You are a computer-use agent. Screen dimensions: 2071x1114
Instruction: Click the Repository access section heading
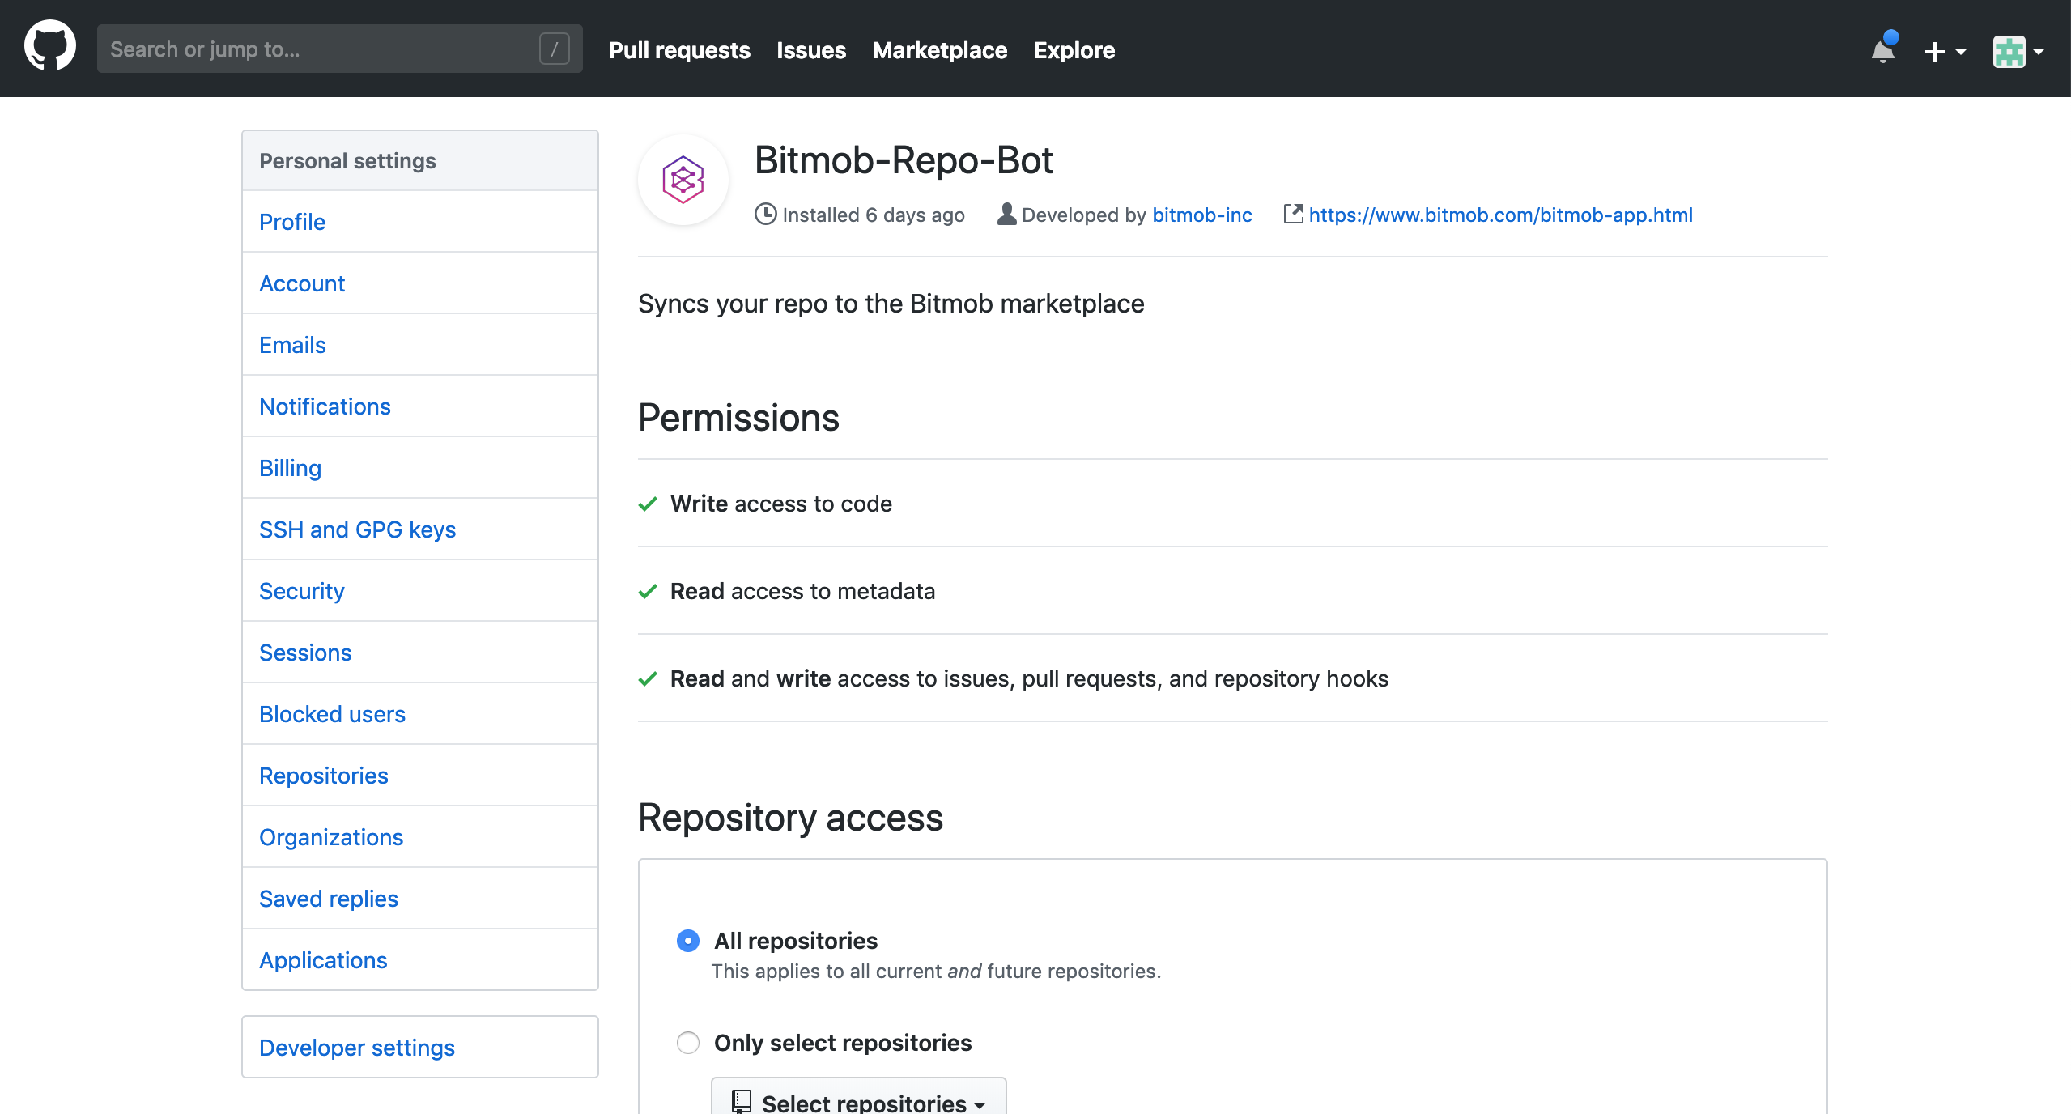790,817
